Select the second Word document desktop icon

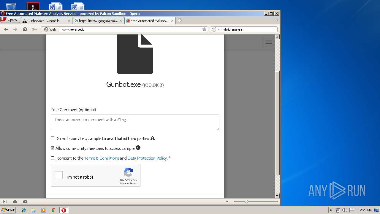[77, 6]
